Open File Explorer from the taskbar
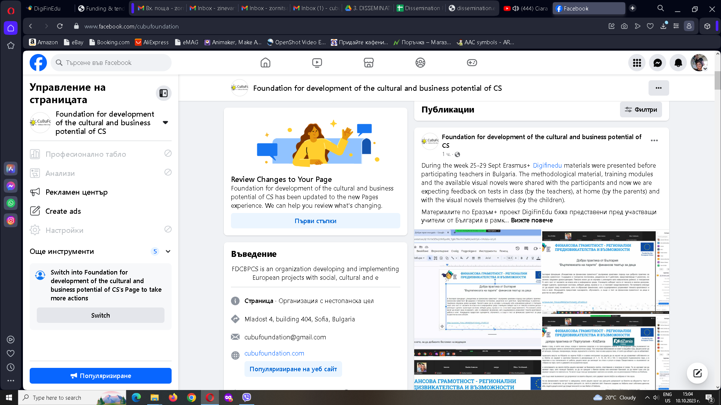This screenshot has width=721, height=405. click(154, 397)
